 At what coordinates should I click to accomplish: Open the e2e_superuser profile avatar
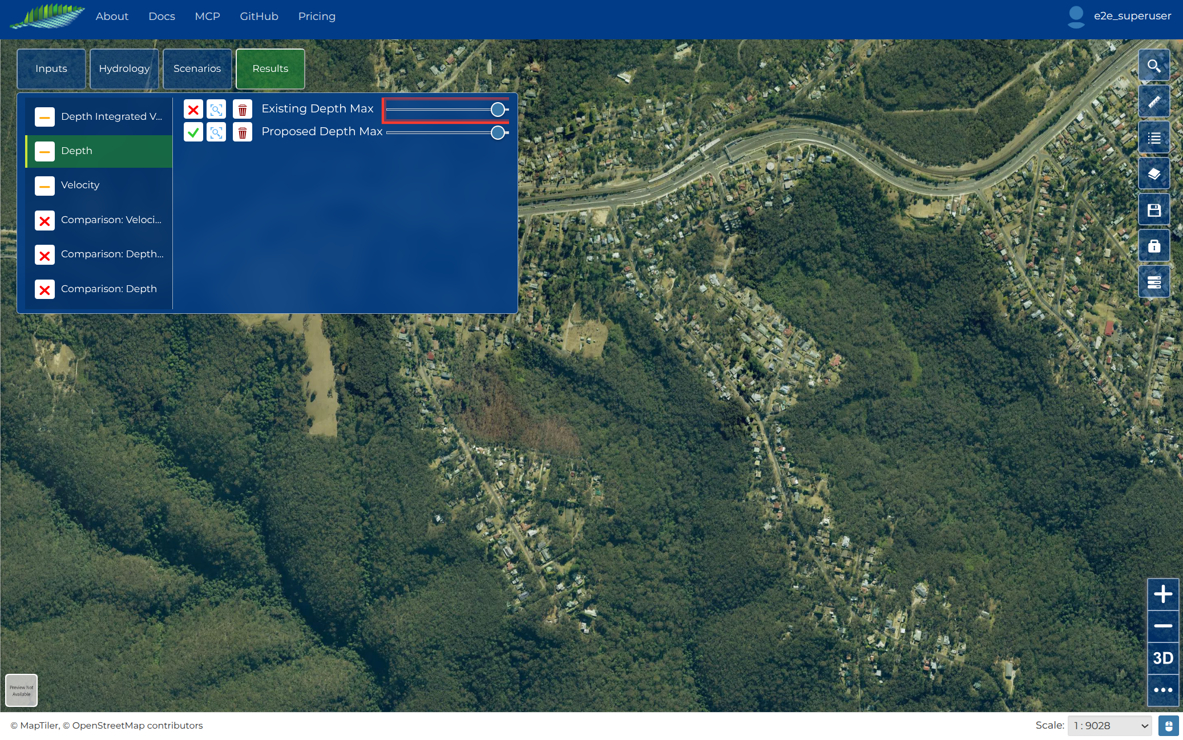(1076, 17)
